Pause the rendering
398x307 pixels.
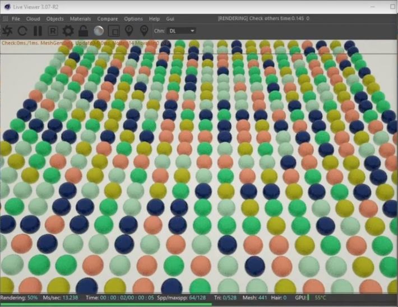tap(38, 31)
